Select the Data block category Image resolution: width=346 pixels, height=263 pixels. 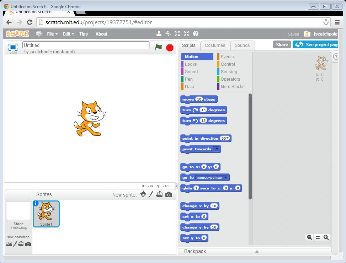pos(189,87)
